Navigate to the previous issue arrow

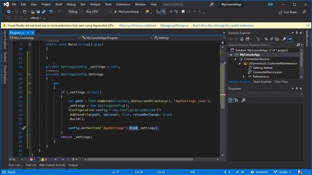pyautogui.click(x=56, y=159)
